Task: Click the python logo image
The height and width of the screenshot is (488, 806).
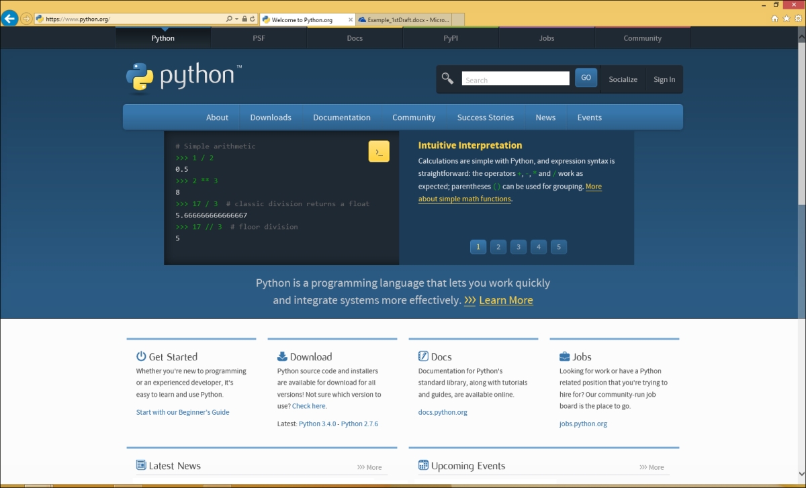Action: pyautogui.click(x=183, y=77)
